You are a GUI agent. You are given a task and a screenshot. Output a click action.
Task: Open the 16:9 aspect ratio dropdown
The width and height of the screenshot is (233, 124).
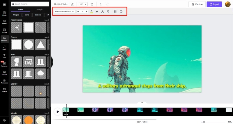pyautogui.click(x=83, y=4)
